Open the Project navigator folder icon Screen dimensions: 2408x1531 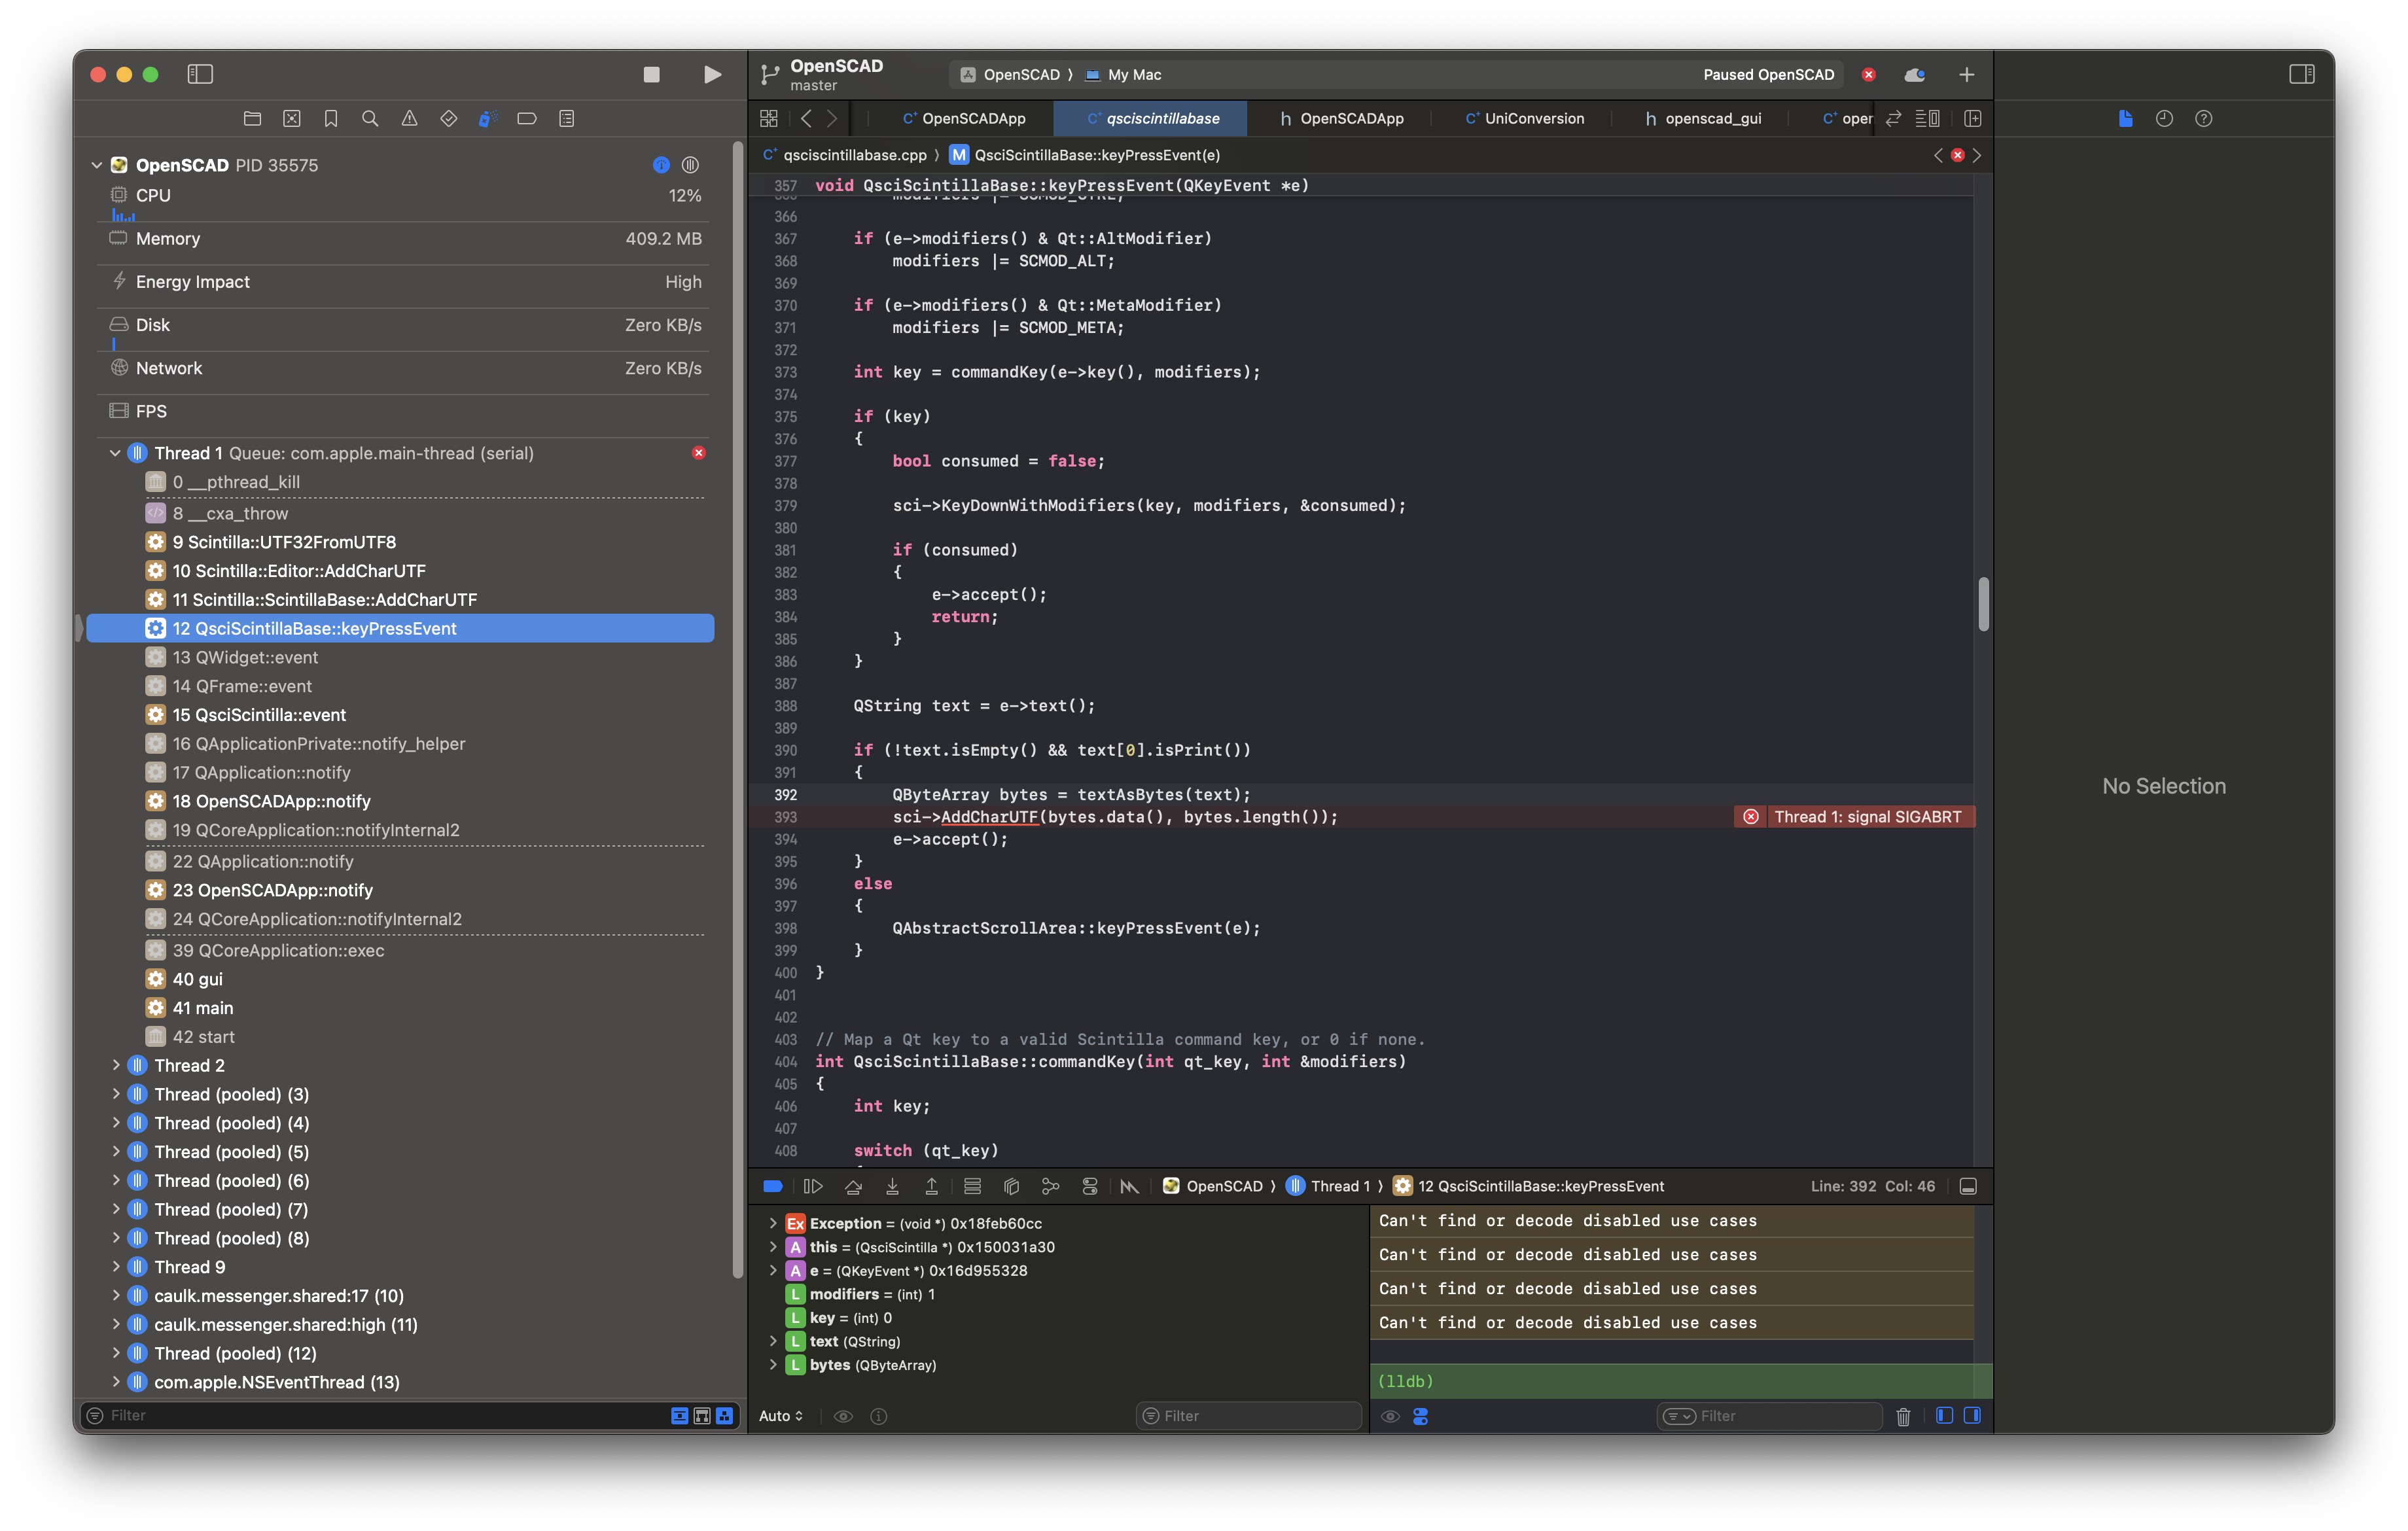pyautogui.click(x=252, y=118)
